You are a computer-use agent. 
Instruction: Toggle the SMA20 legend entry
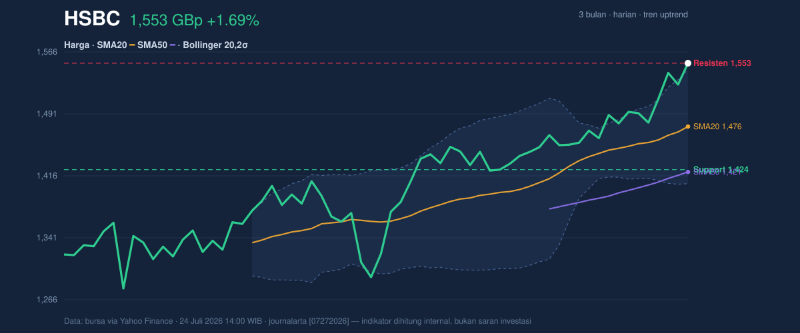pyautogui.click(x=113, y=45)
